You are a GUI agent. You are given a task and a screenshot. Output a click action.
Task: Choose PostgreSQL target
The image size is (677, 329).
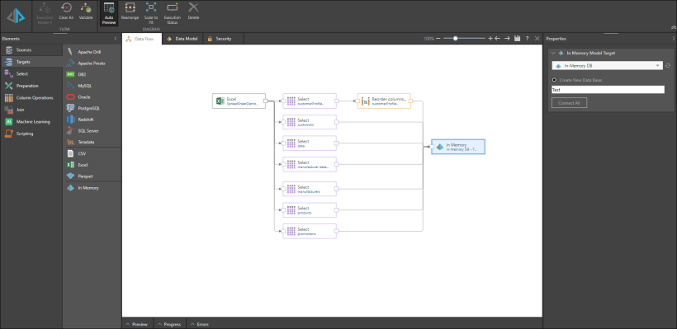(x=92, y=108)
